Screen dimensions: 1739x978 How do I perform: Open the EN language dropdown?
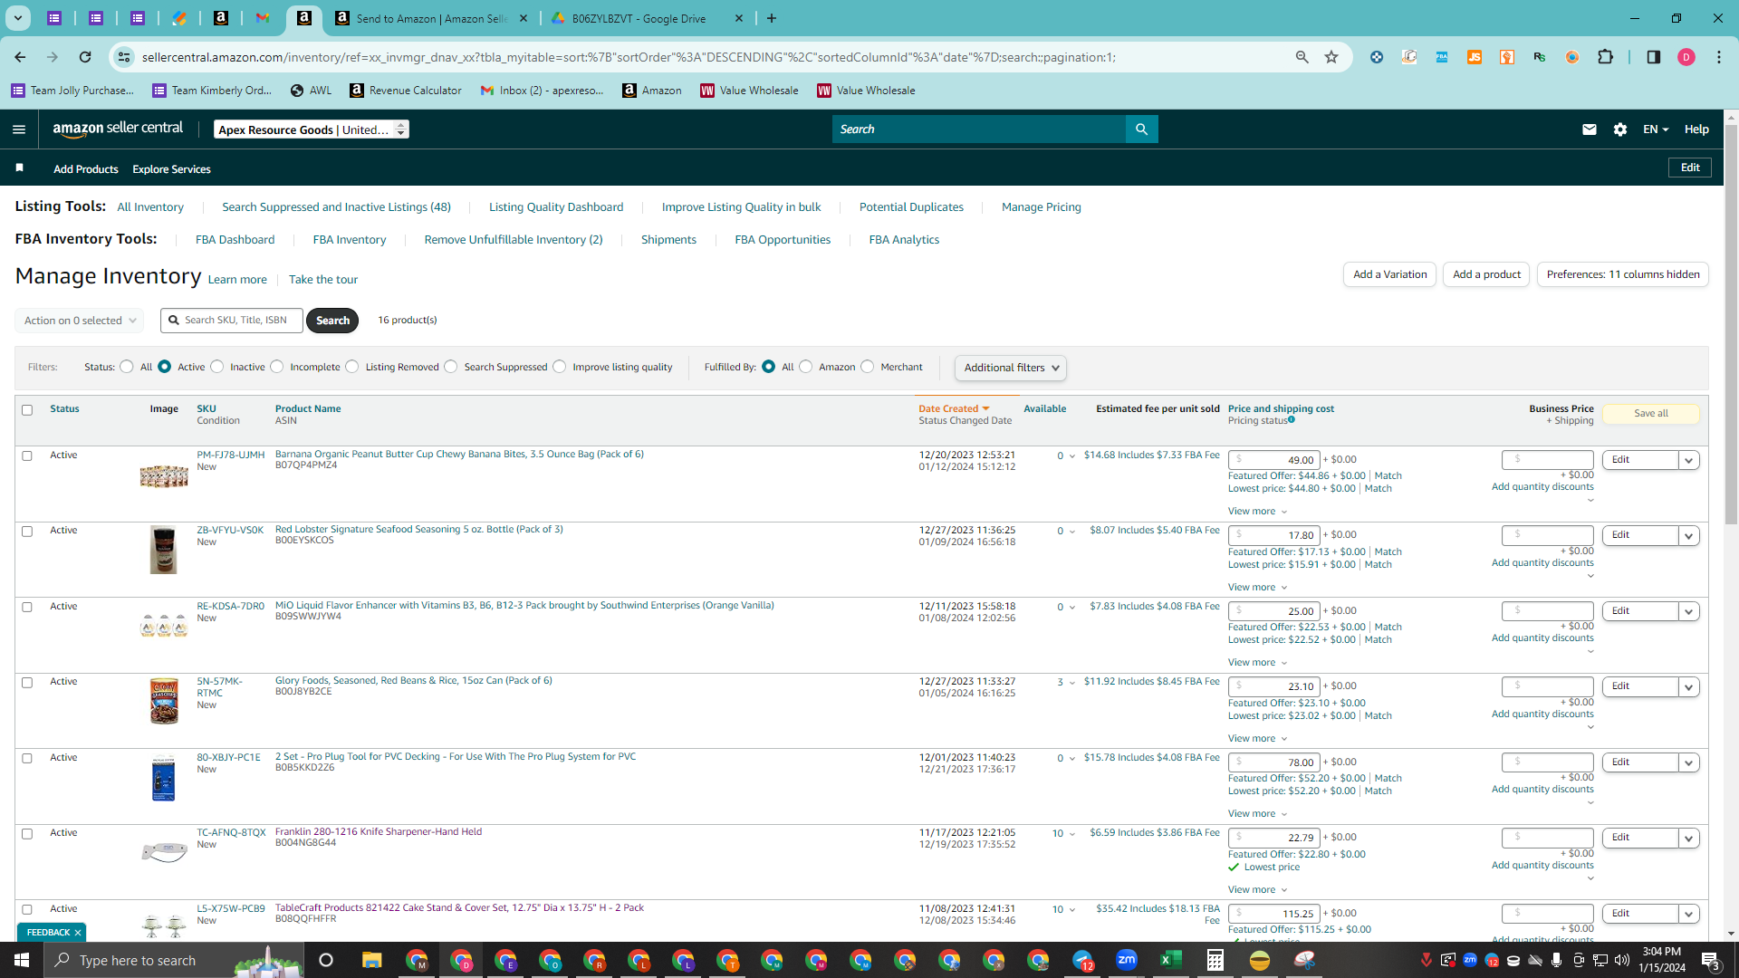coord(1656,129)
